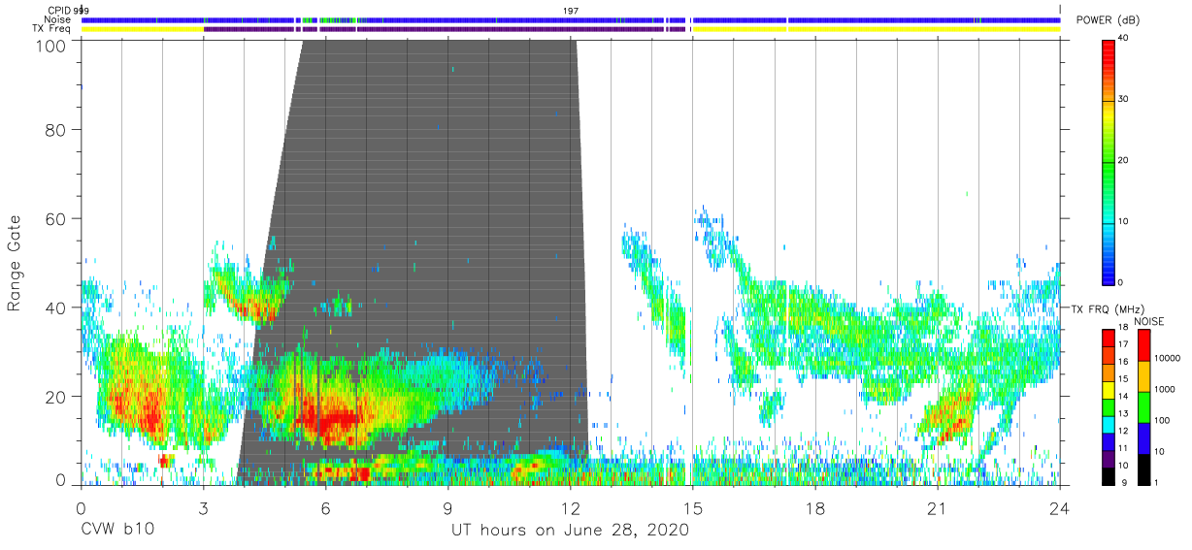Click the UT hours tick '9'

pyautogui.click(x=447, y=508)
